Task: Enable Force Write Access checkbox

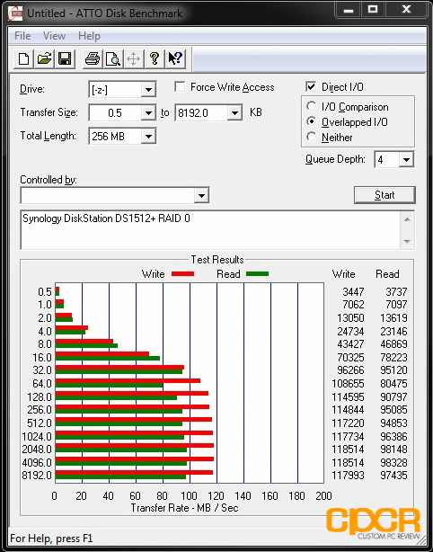Action: 180,86
